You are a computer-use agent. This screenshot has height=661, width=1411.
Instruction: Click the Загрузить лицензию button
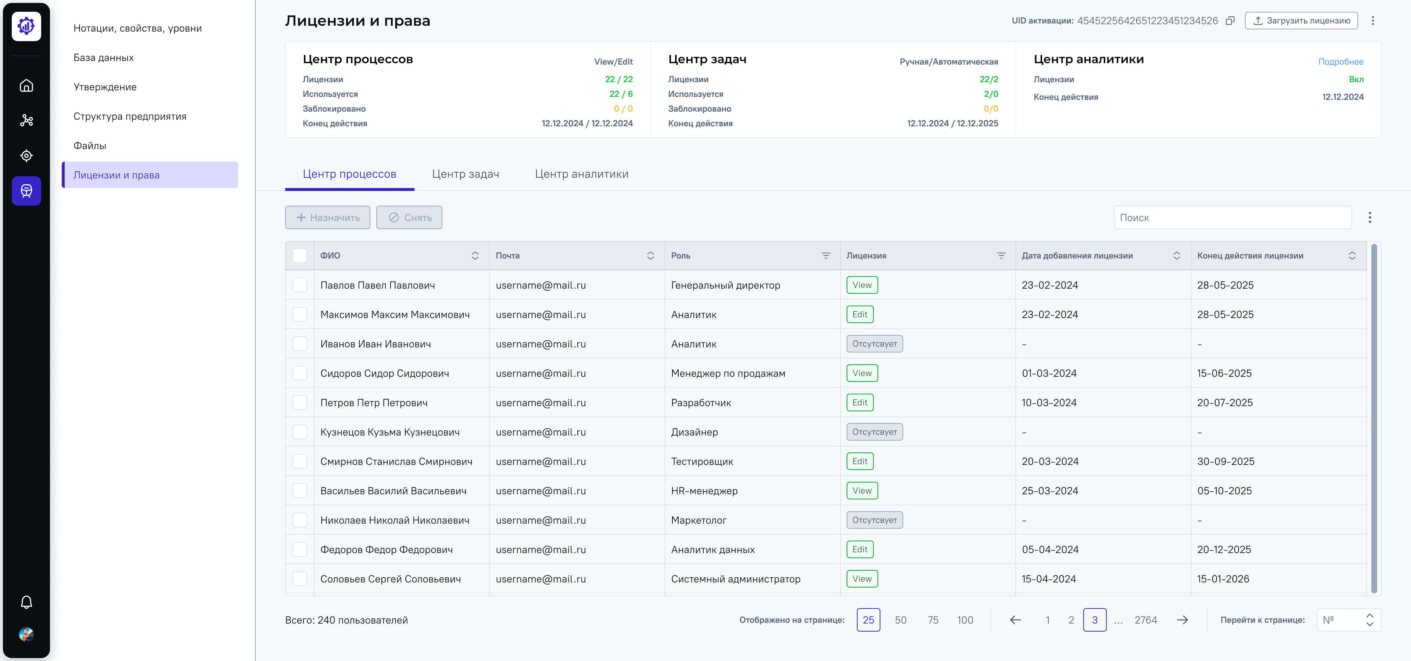click(1301, 21)
